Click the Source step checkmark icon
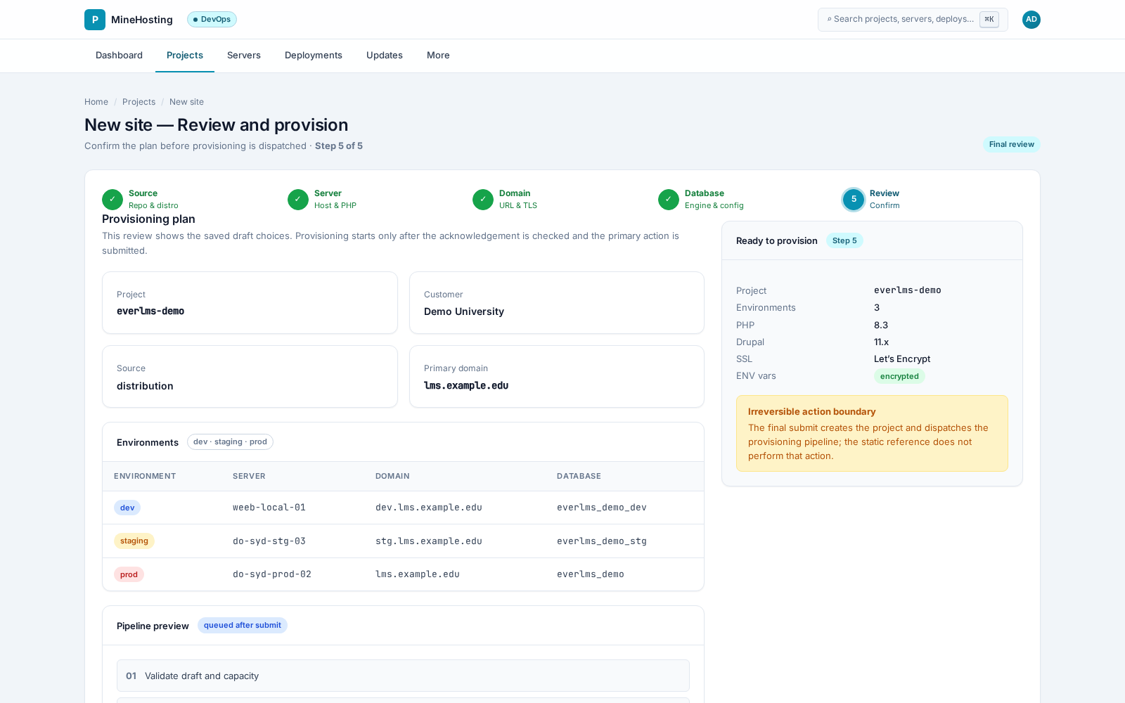The height and width of the screenshot is (703, 1125). [112, 200]
